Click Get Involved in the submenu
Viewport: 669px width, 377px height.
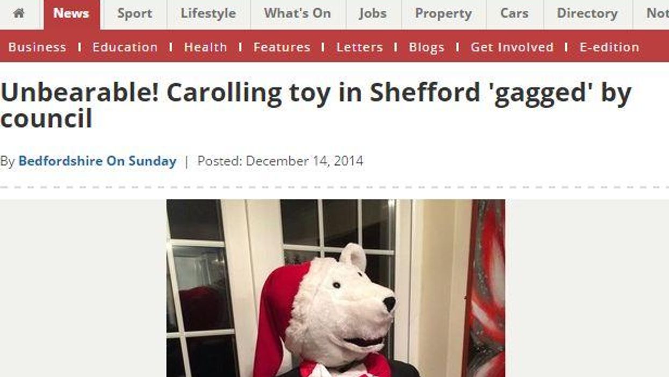click(512, 47)
